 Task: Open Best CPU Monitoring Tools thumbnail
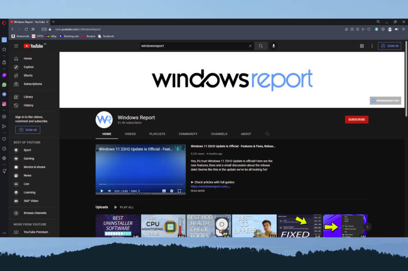[163, 226]
